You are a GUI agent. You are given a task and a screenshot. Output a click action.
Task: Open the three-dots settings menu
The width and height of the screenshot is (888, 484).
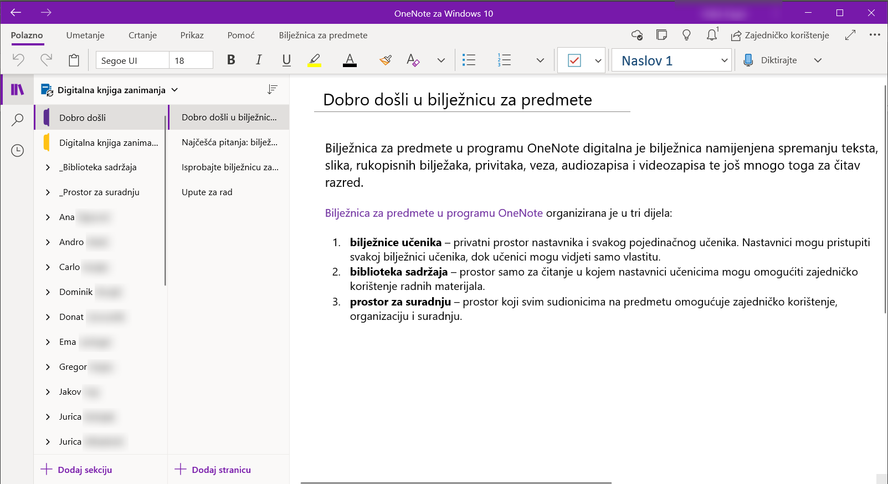click(875, 34)
